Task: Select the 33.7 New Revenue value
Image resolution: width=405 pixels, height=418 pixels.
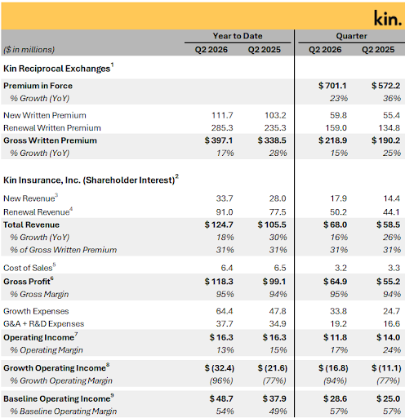Action: pyautogui.click(x=225, y=198)
